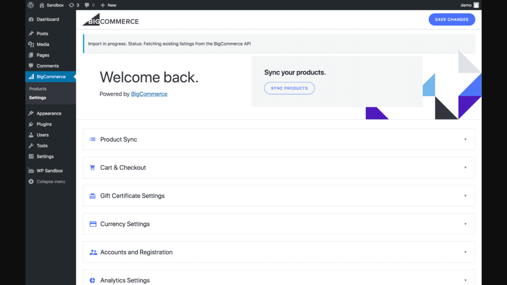Click the Plugins plug icon

pyautogui.click(x=31, y=124)
